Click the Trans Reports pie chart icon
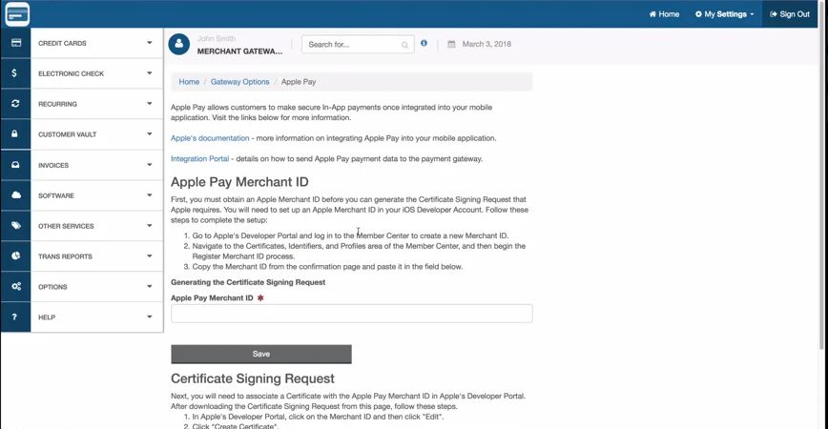Viewport: 828px width, 429px height. point(15,256)
